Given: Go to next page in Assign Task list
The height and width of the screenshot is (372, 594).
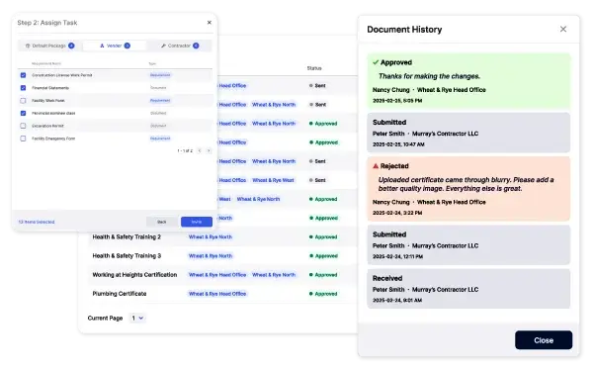Looking at the screenshot, I should 209,151.
